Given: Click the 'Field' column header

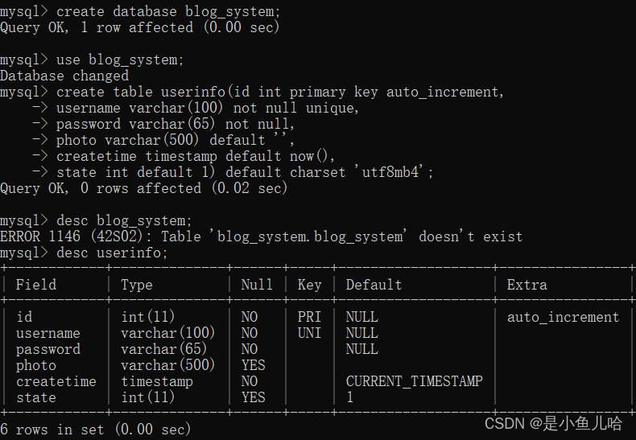Looking at the screenshot, I should click(x=36, y=285).
